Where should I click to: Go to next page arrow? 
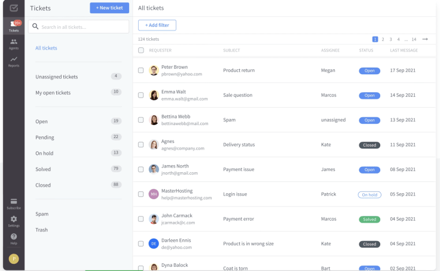point(425,39)
